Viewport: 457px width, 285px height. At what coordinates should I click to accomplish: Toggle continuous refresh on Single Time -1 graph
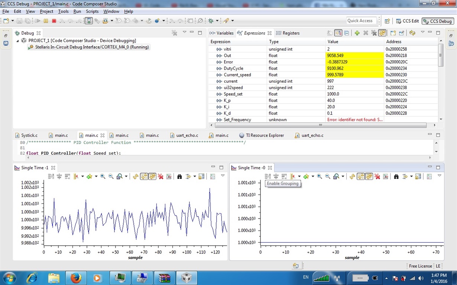pos(152,177)
